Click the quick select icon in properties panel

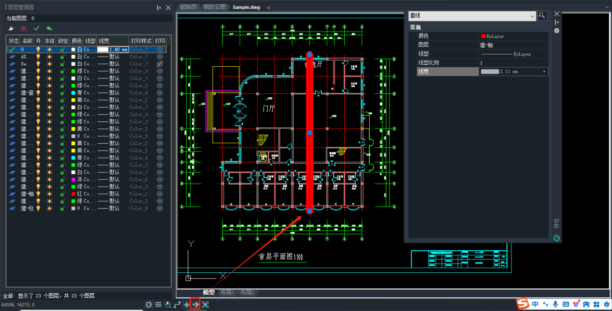click(x=542, y=16)
